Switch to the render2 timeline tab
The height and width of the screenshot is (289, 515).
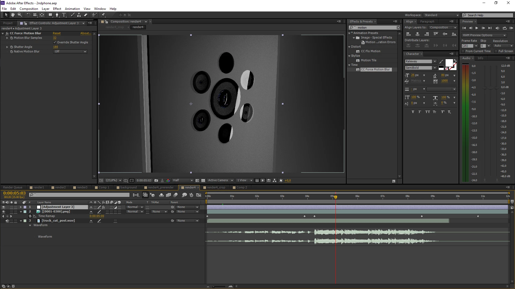coord(60,188)
